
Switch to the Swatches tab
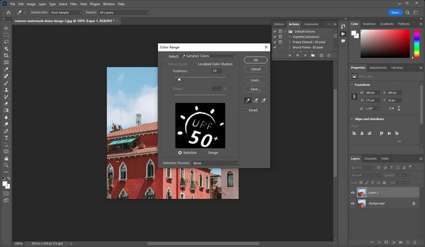point(369,24)
